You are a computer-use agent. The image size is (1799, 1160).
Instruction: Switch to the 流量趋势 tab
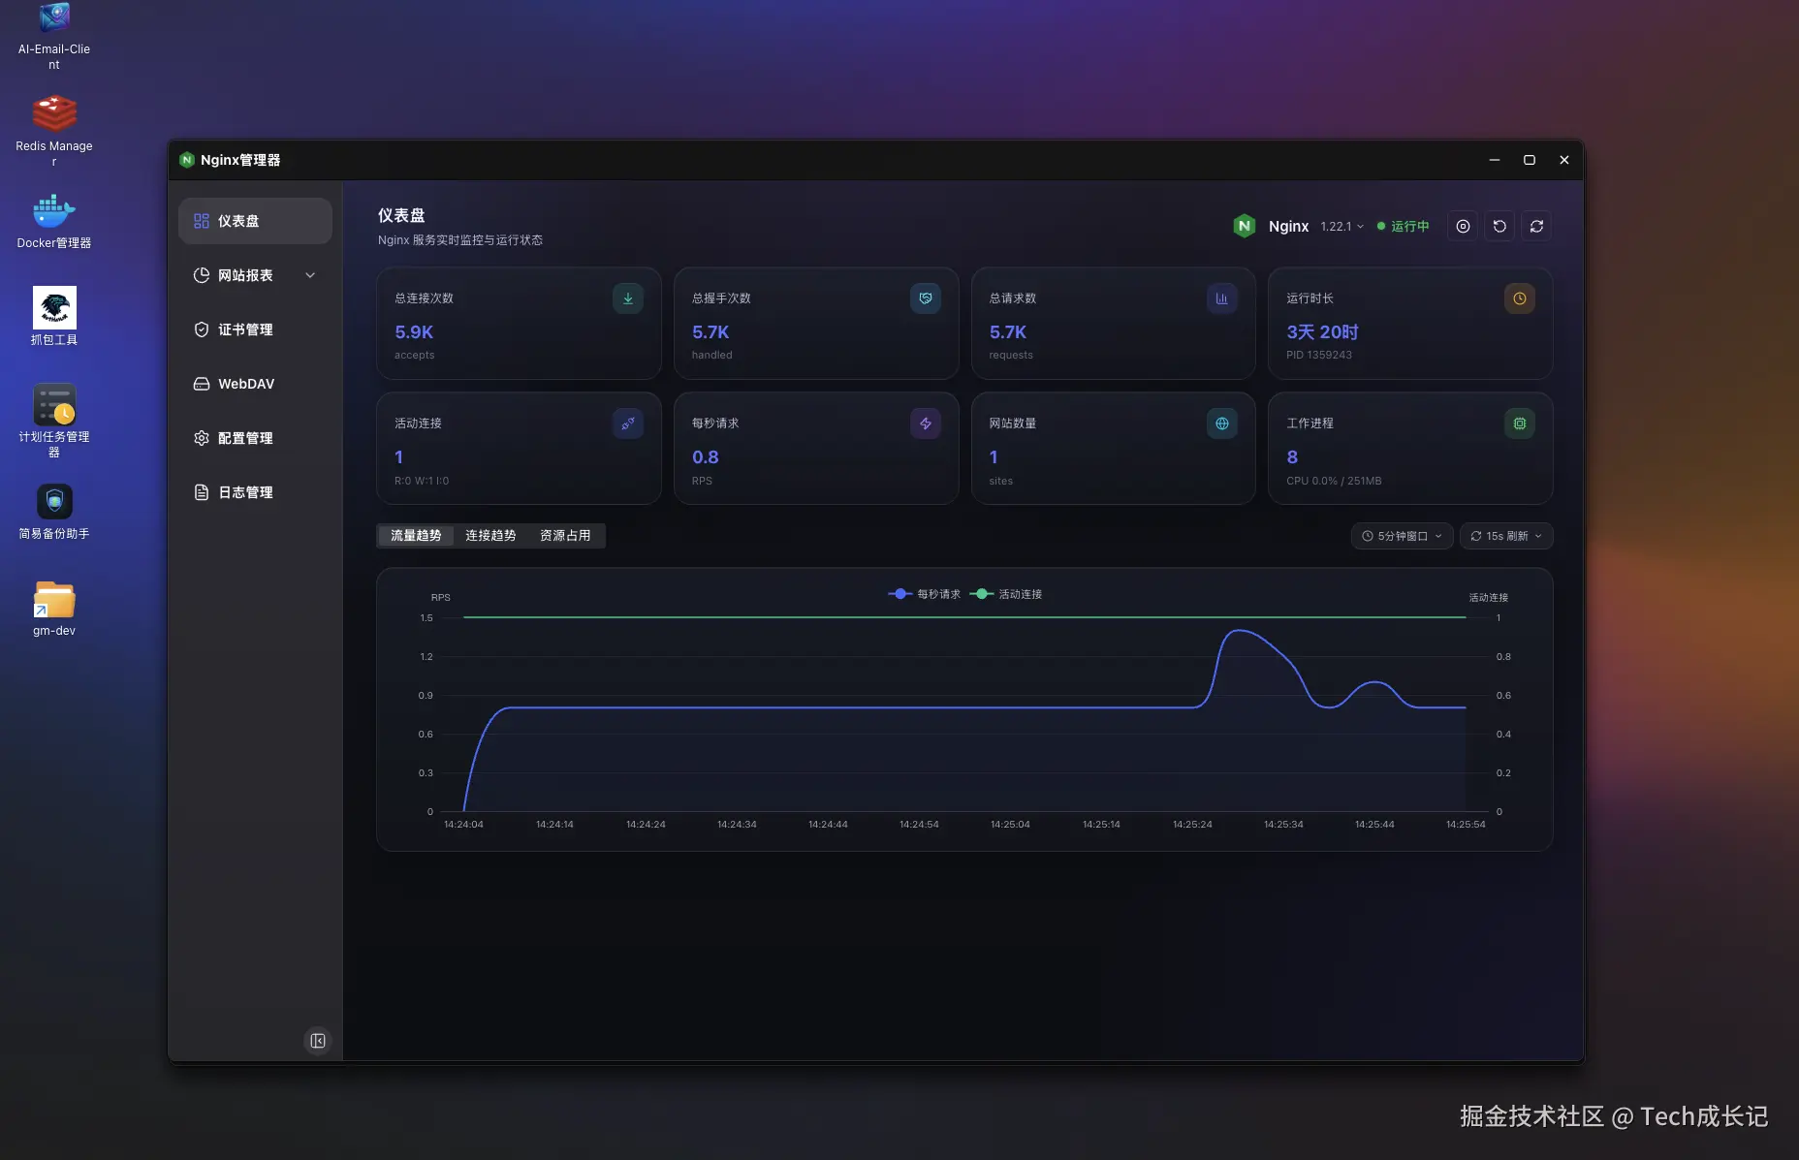[x=416, y=536]
